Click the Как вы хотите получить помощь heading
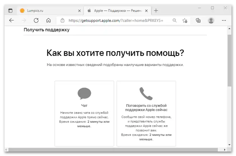Image resolution: width=236 pixels, height=156 pixels. pos(115,53)
